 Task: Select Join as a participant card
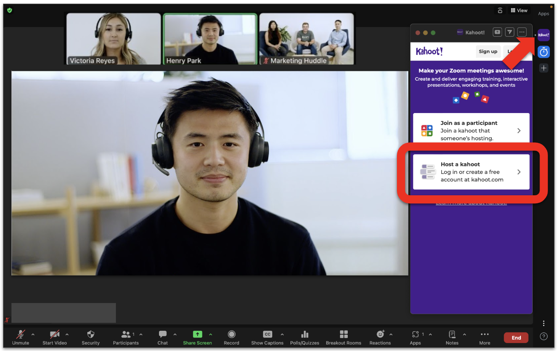click(471, 128)
